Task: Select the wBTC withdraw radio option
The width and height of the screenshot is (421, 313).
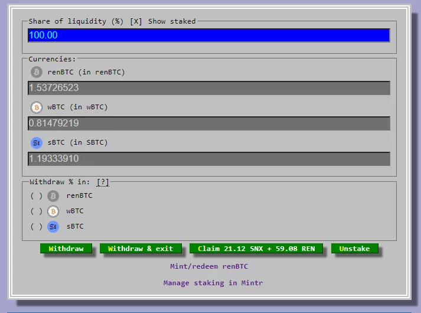Action: (36, 211)
